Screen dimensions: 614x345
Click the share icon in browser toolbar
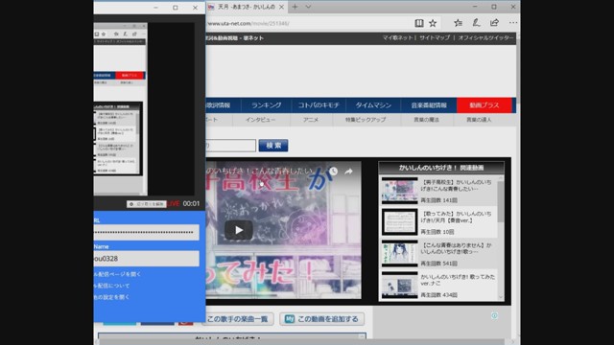(495, 23)
